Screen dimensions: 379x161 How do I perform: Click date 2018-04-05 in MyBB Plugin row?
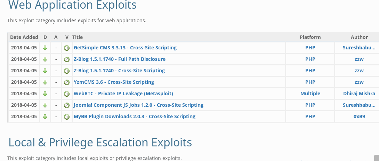pos(24,116)
